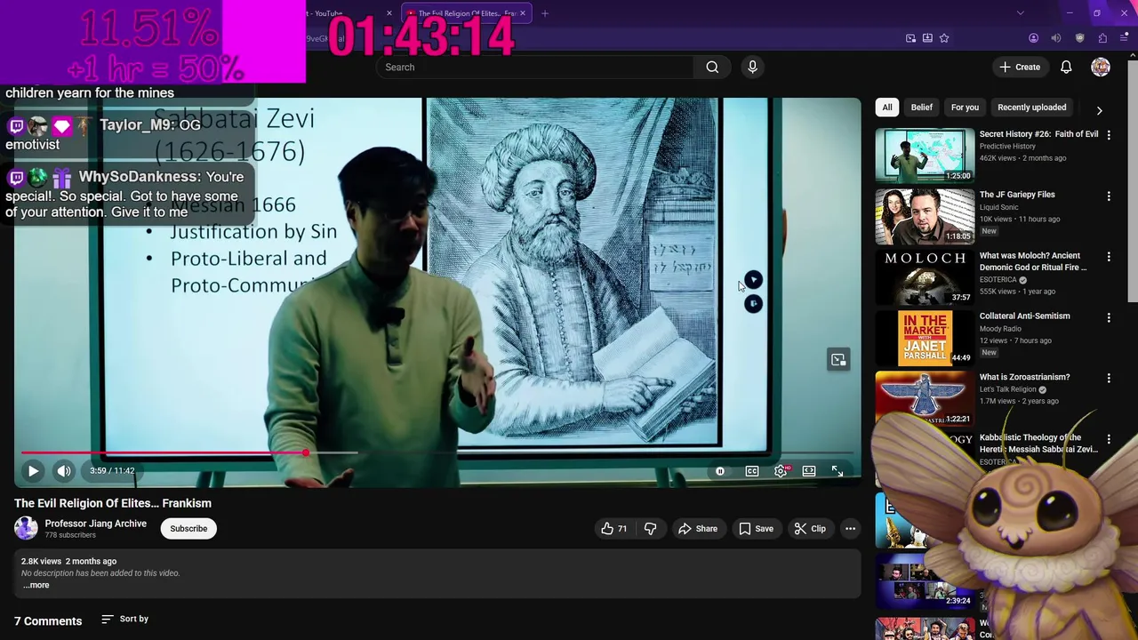Open Secret History #26 video thumbnail

click(x=925, y=156)
